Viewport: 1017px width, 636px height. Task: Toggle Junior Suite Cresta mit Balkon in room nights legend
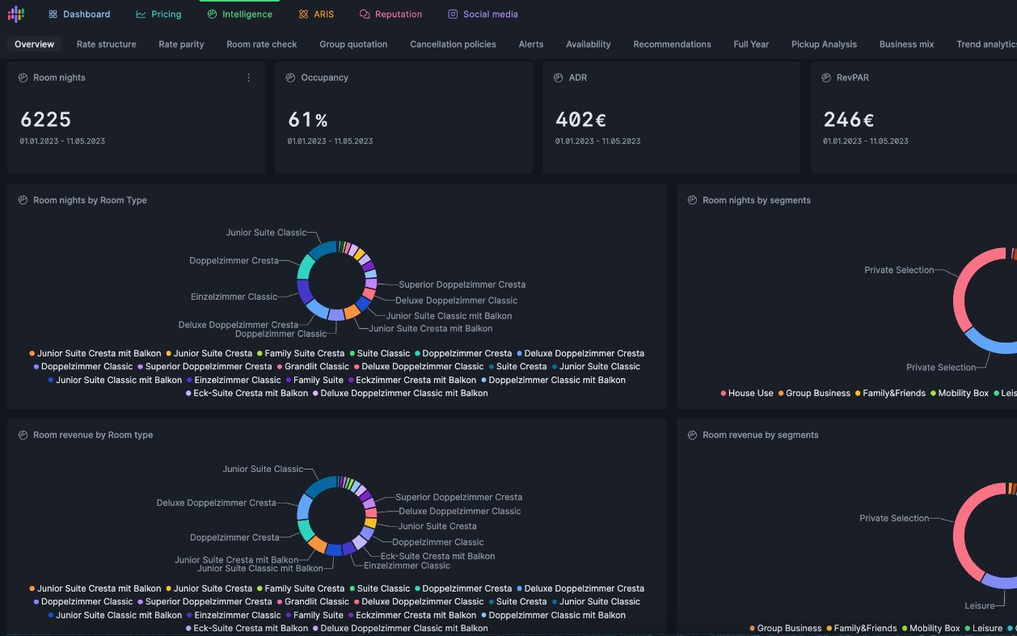[95, 353]
